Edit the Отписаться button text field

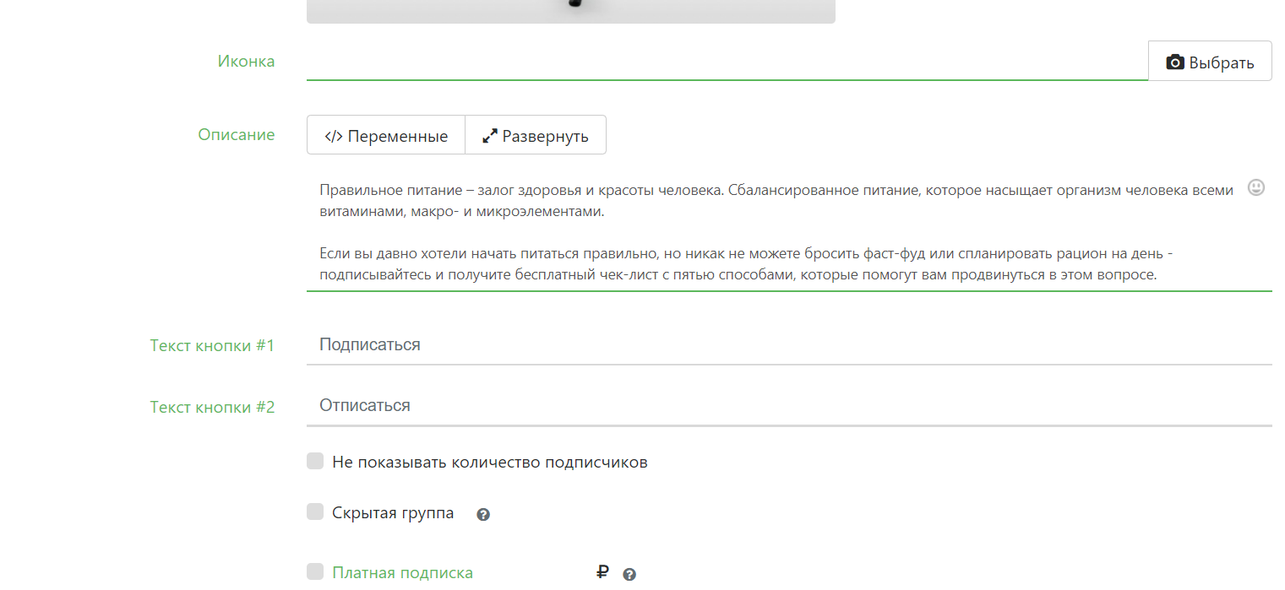click(x=787, y=405)
